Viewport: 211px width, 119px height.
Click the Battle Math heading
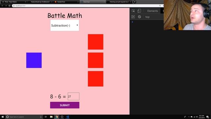tap(65, 16)
